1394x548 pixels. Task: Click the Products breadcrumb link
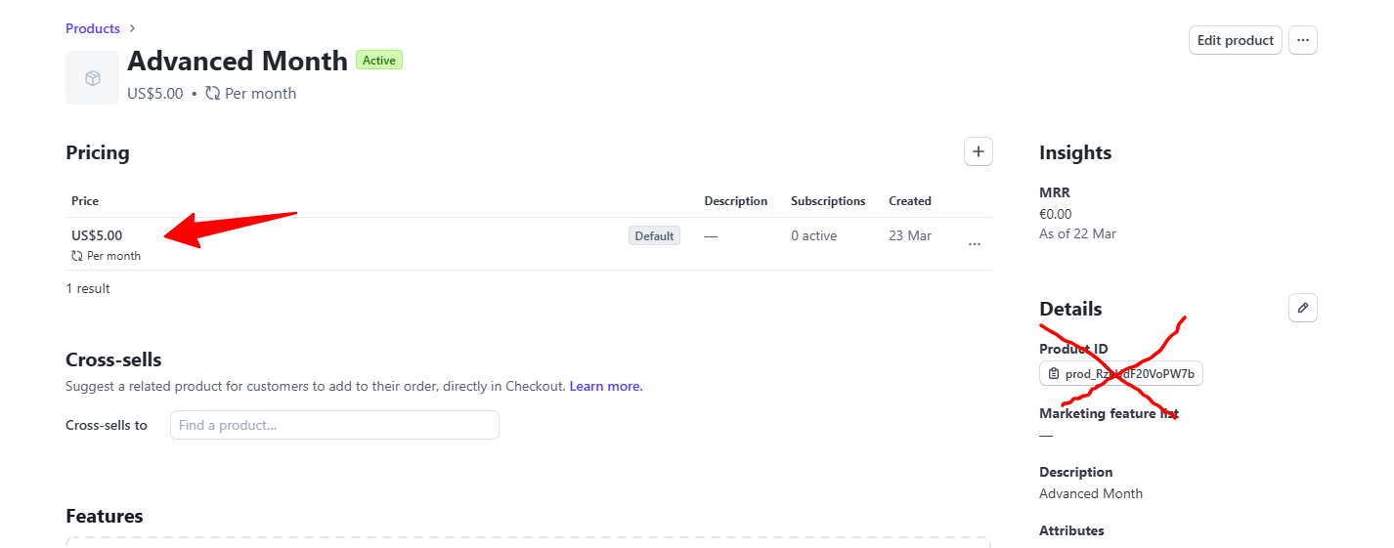pyautogui.click(x=93, y=28)
